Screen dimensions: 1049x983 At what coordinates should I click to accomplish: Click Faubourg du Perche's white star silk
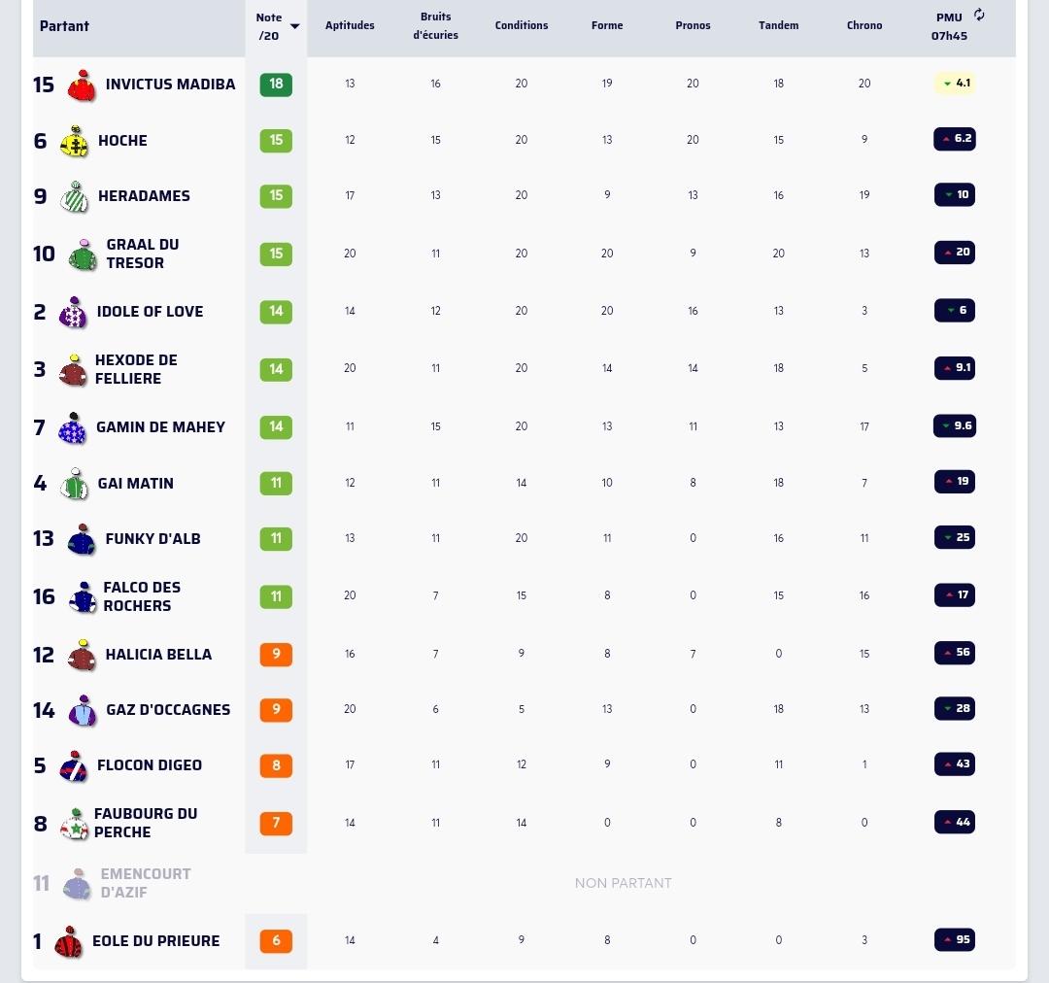click(x=74, y=823)
